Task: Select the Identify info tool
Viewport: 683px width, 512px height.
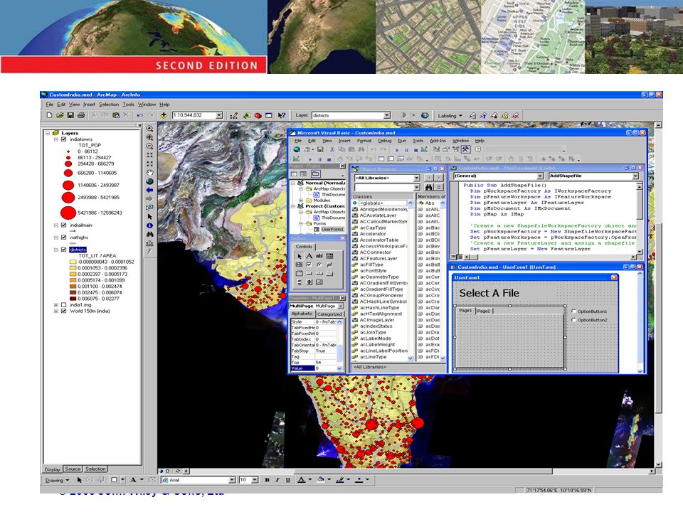Action: (150, 225)
